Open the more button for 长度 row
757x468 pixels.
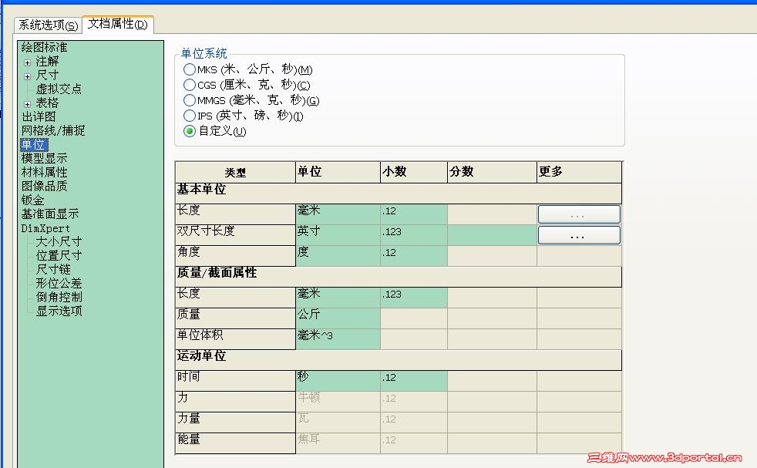pyautogui.click(x=579, y=214)
